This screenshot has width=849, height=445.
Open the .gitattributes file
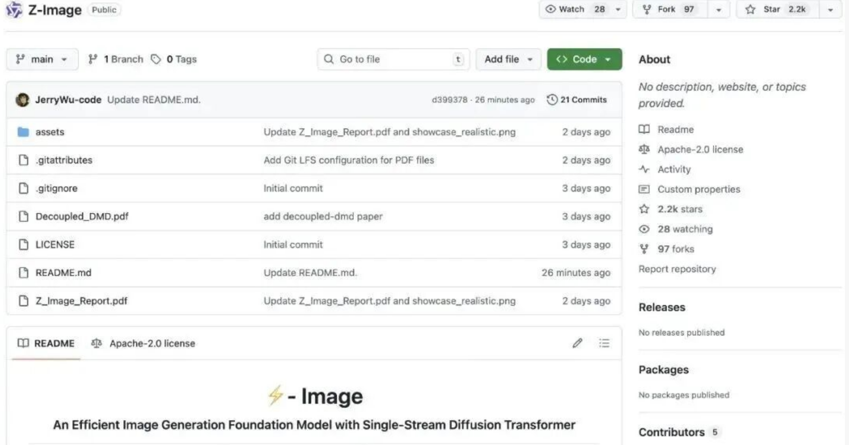tap(64, 160)
